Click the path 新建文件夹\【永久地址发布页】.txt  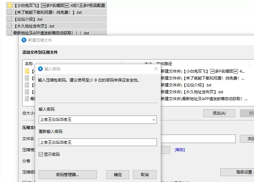coord(192,92)
